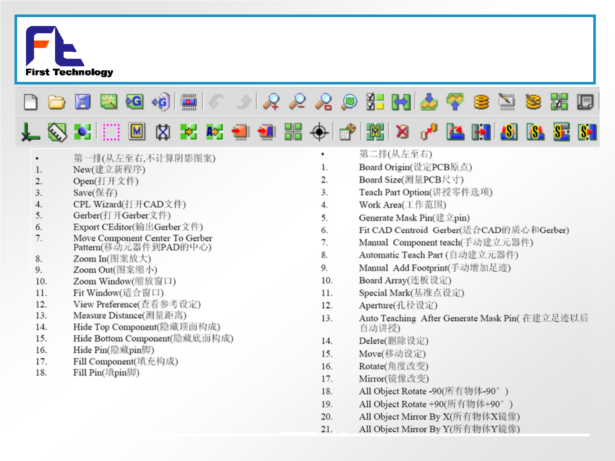
Task: Launch the CPL Wizard wand icon
Action: (x=109, y=102)
